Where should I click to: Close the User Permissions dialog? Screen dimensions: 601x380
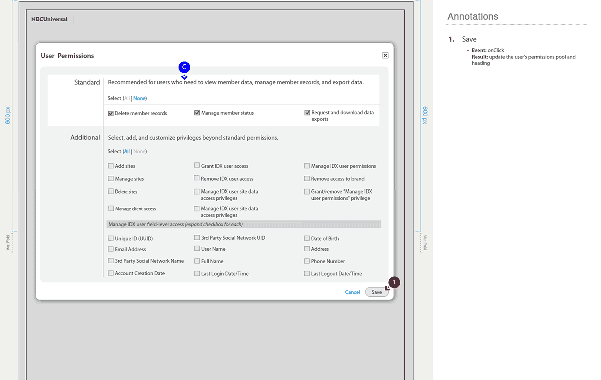(x=385, y=55)
